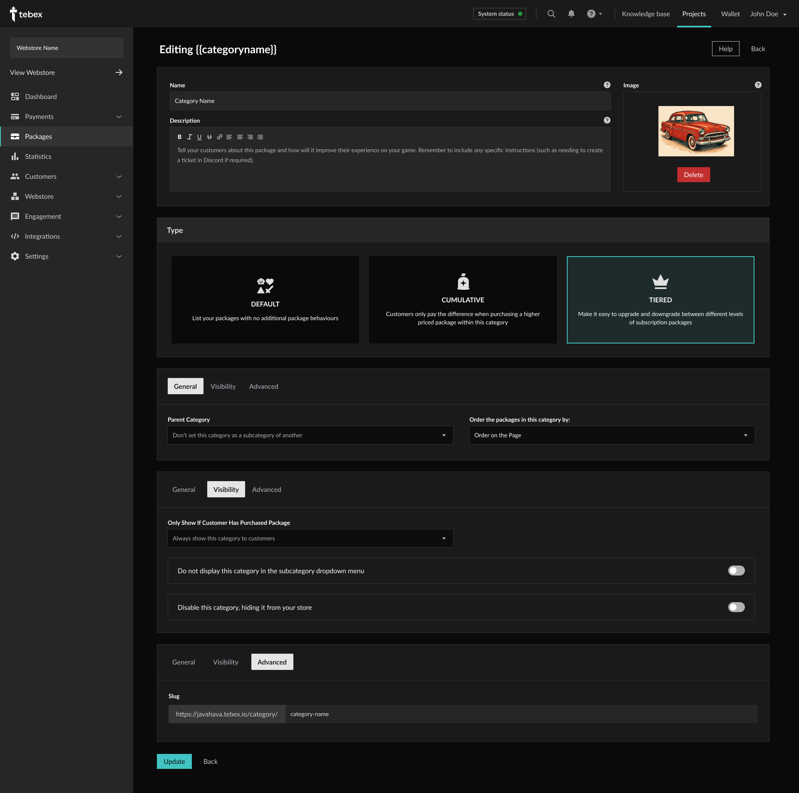Image resolution: width=799 pixels, height=793 pixels.
Task: Open the Wallet navigation item
Action: point(730,14)
